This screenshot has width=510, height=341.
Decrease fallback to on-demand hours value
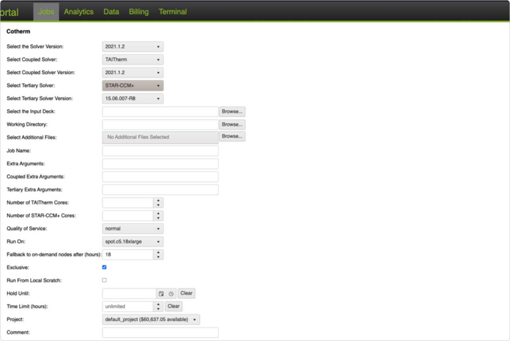(x=158, y=257)
